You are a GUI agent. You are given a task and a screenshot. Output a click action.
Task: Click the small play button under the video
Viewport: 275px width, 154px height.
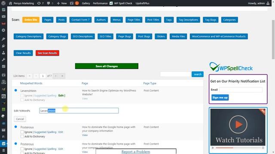click(213, 148)
